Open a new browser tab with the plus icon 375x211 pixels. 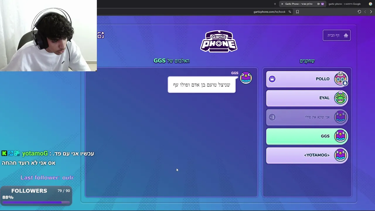(x=275, y=4)
